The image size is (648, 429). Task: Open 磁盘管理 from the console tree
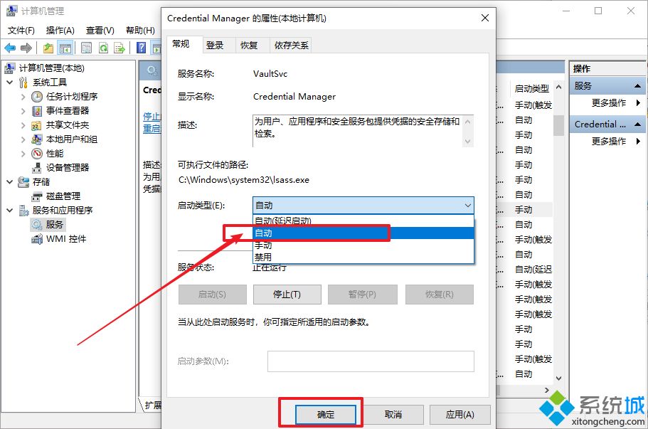(63, 196)
